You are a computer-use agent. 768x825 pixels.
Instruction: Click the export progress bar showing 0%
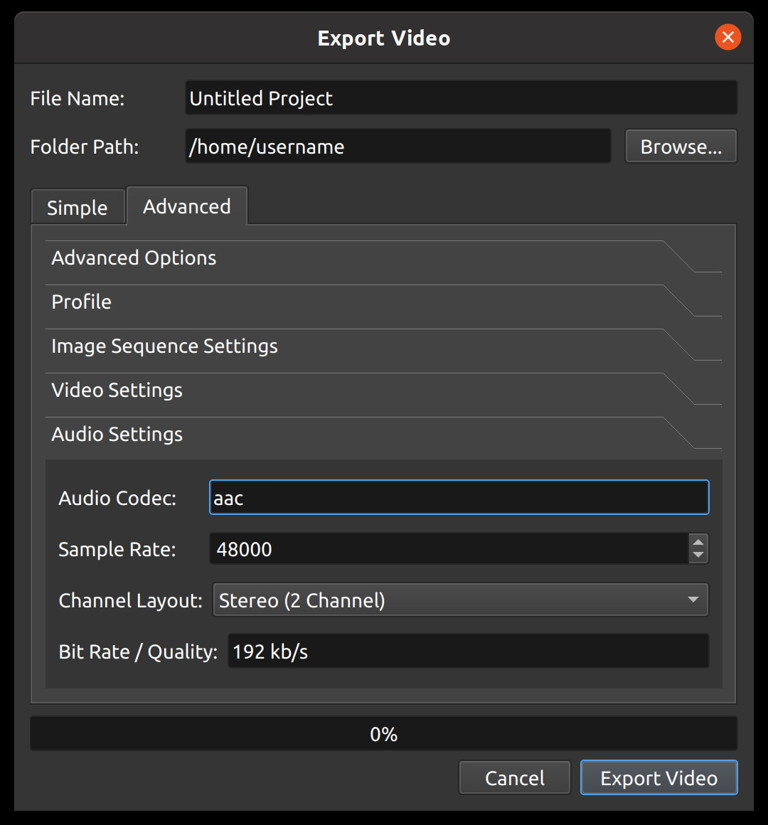(x=384, y=733)
